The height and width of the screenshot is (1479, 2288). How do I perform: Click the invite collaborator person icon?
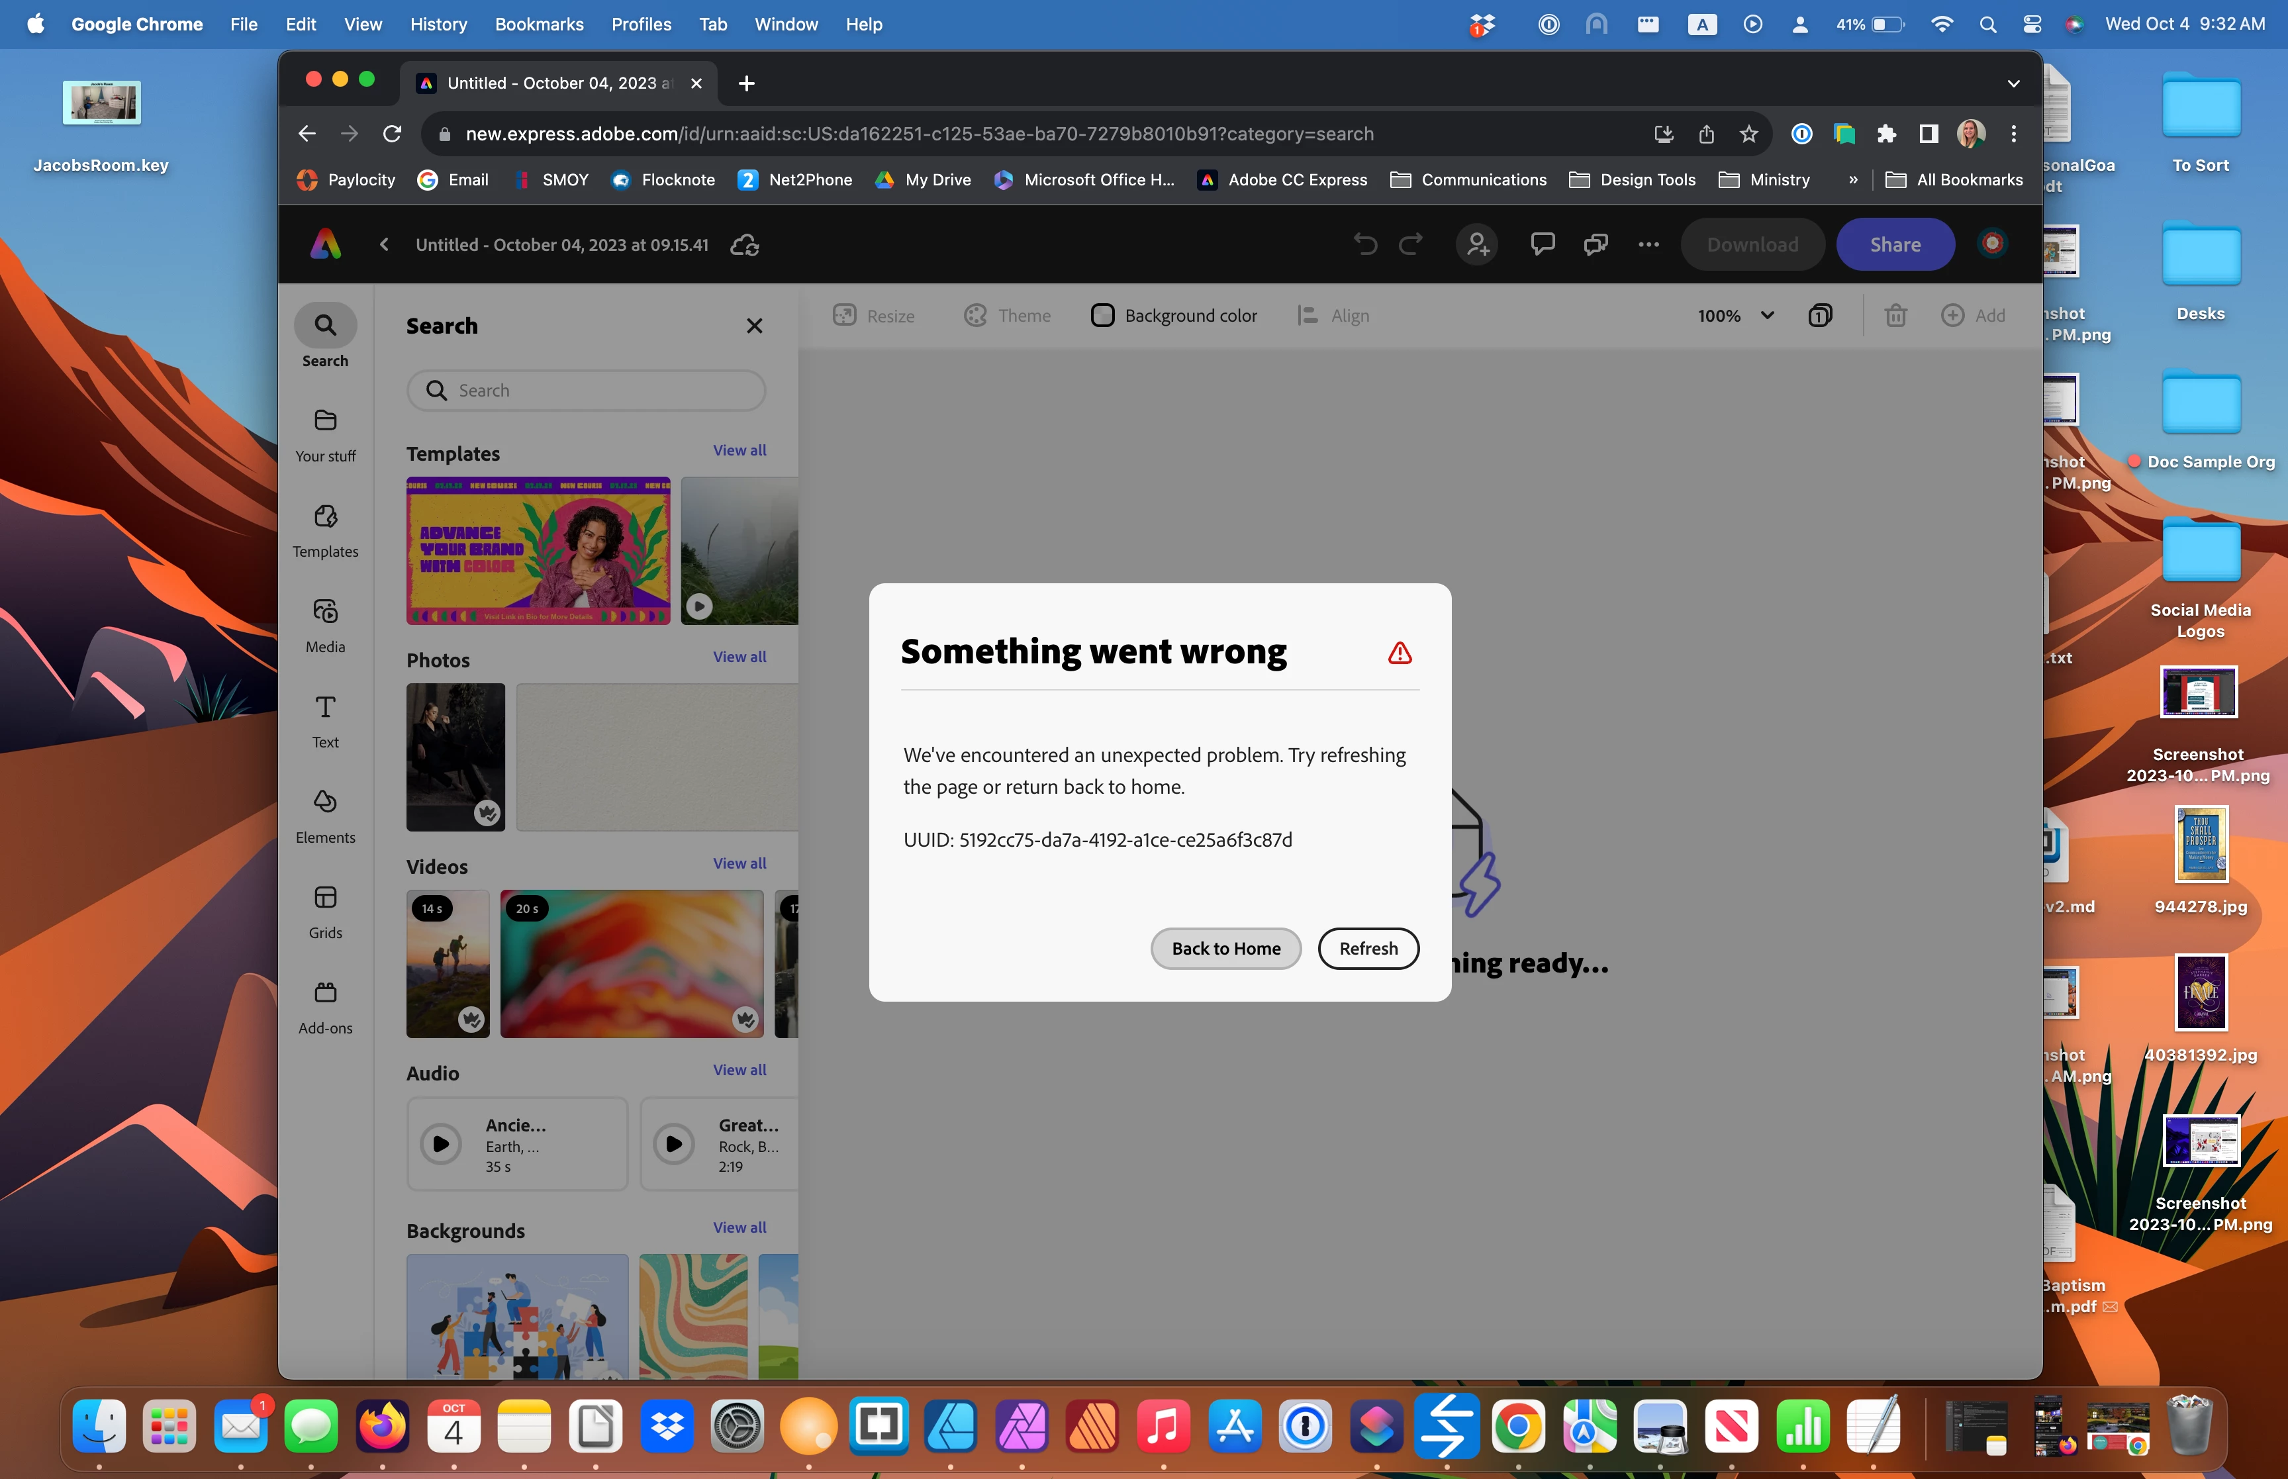click(1477, 244)
